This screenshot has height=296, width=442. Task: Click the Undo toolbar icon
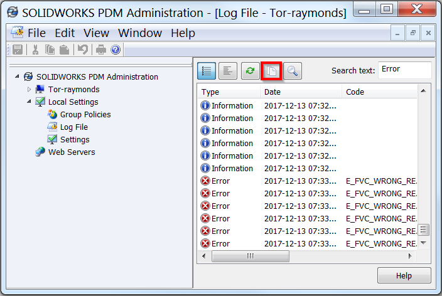(x=83, y=50)
